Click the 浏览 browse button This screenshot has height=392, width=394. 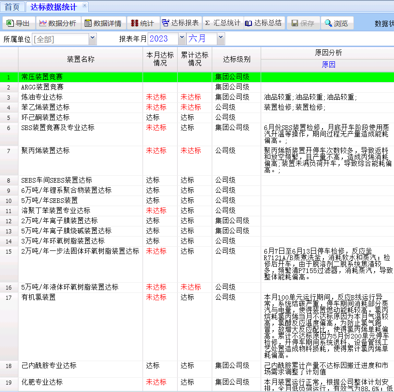(336, 23)
